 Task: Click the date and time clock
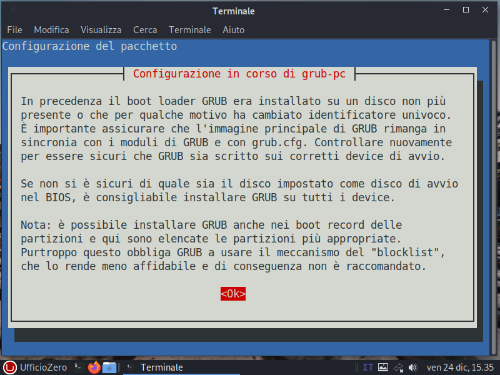click(x=460, y=367)
